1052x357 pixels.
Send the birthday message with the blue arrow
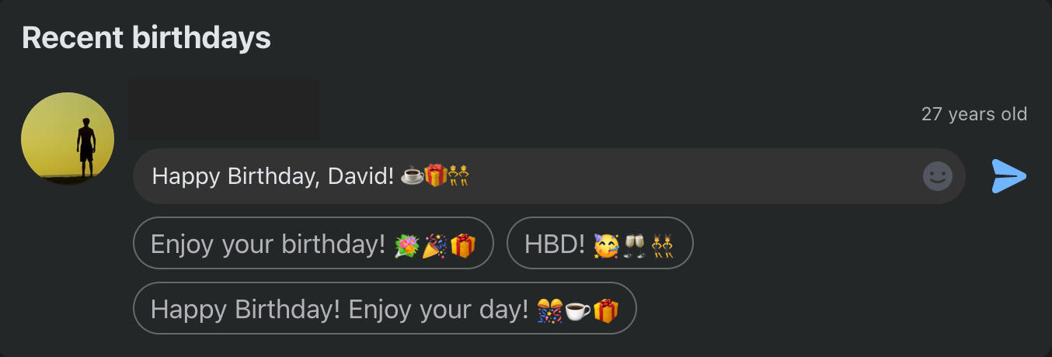(x=1008, y=176)
